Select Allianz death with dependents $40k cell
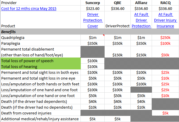Screen dimensions: 179x122 141,102
